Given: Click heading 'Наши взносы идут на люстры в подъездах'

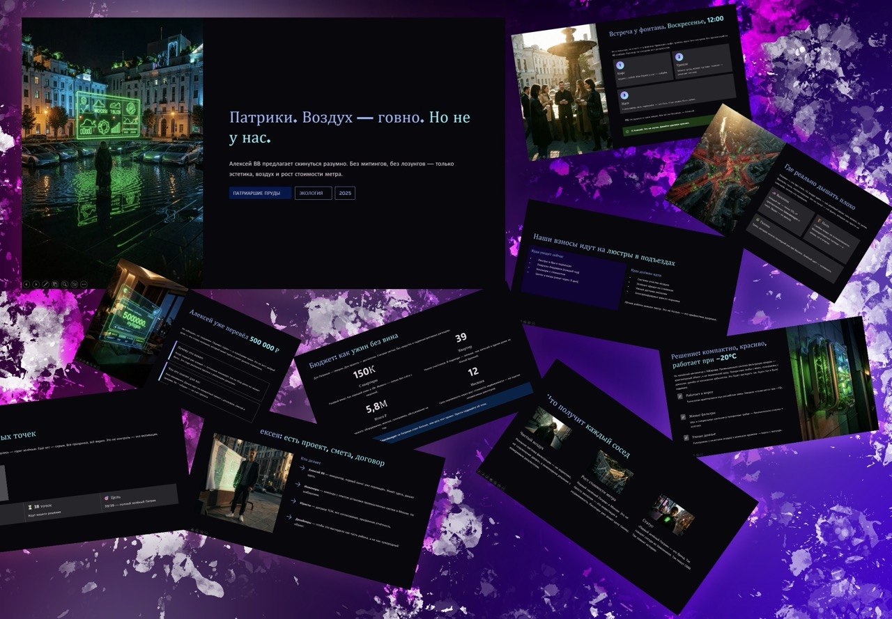Looking at the screenshot, I should point(603,250).
